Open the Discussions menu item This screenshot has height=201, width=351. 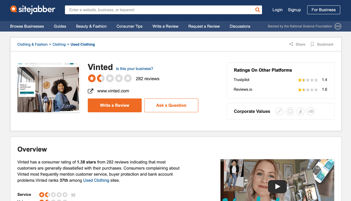click(240, 26)
